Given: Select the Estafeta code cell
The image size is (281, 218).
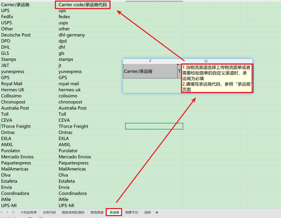Looking at the screenshot, I should 91,181.
